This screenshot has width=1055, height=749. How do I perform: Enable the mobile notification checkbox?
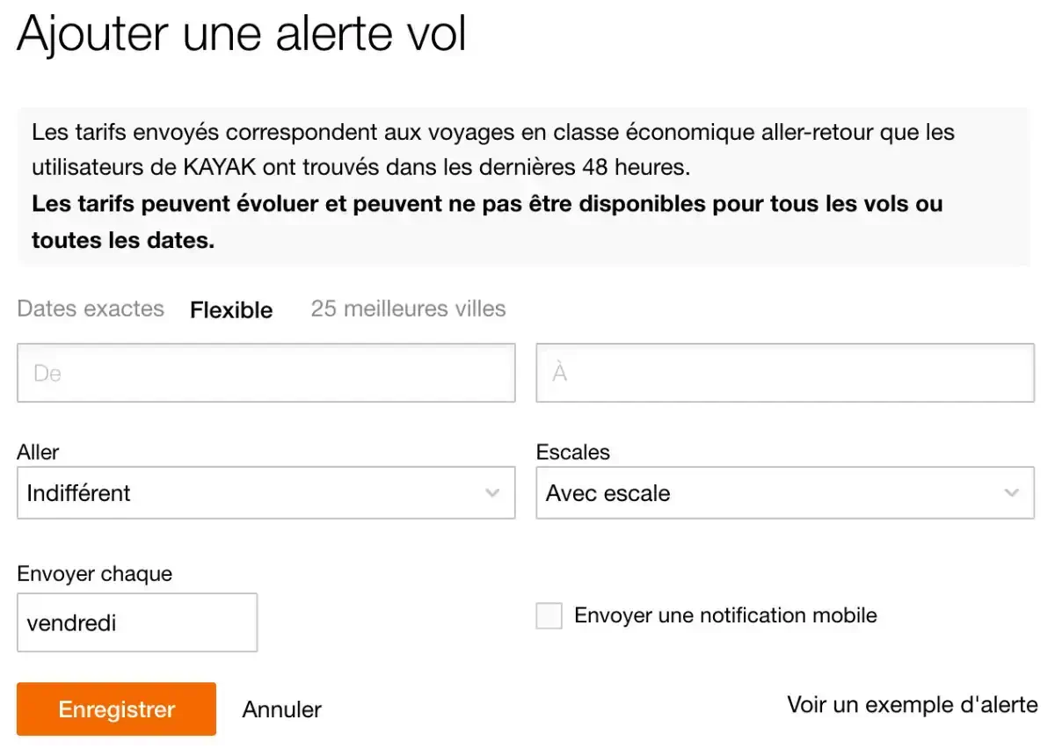549,615
